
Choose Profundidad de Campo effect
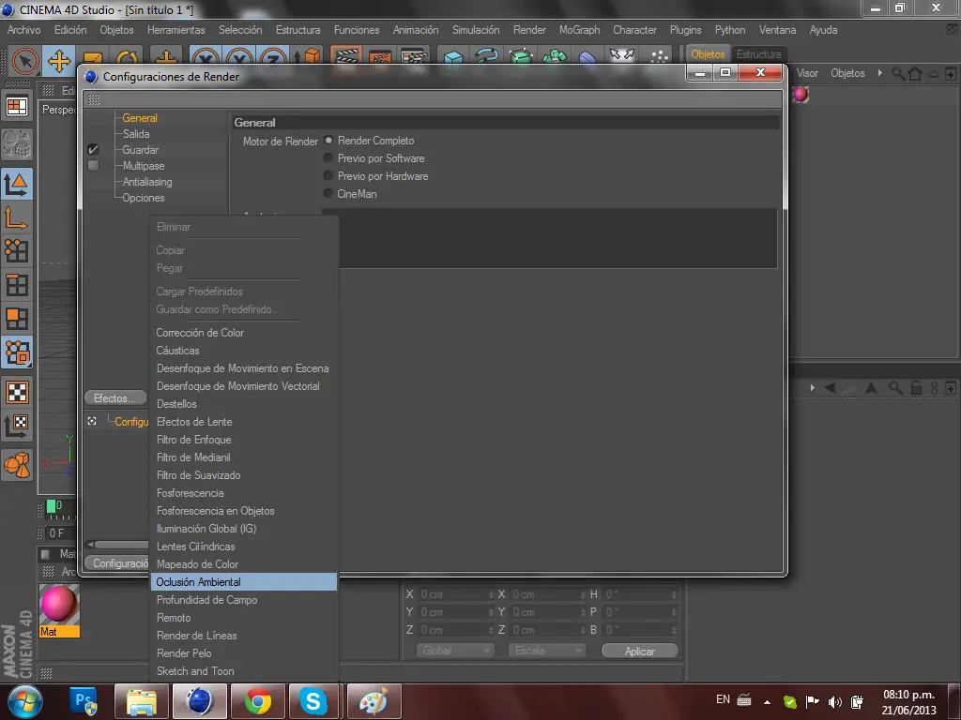[x=244, y=600]
